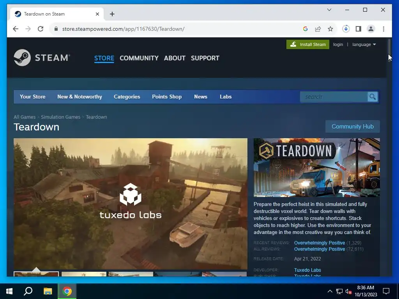Open recent reviews Overwhelmingly Positive link
The height and width of the screenshot is (299, 399).
point(320,243)
